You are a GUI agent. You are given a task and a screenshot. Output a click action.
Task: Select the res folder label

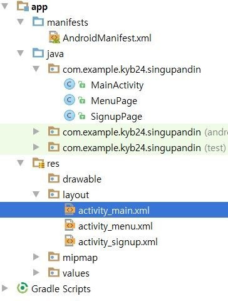point(53,164)
